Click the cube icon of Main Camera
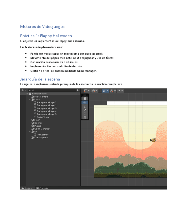 point(33,97)
